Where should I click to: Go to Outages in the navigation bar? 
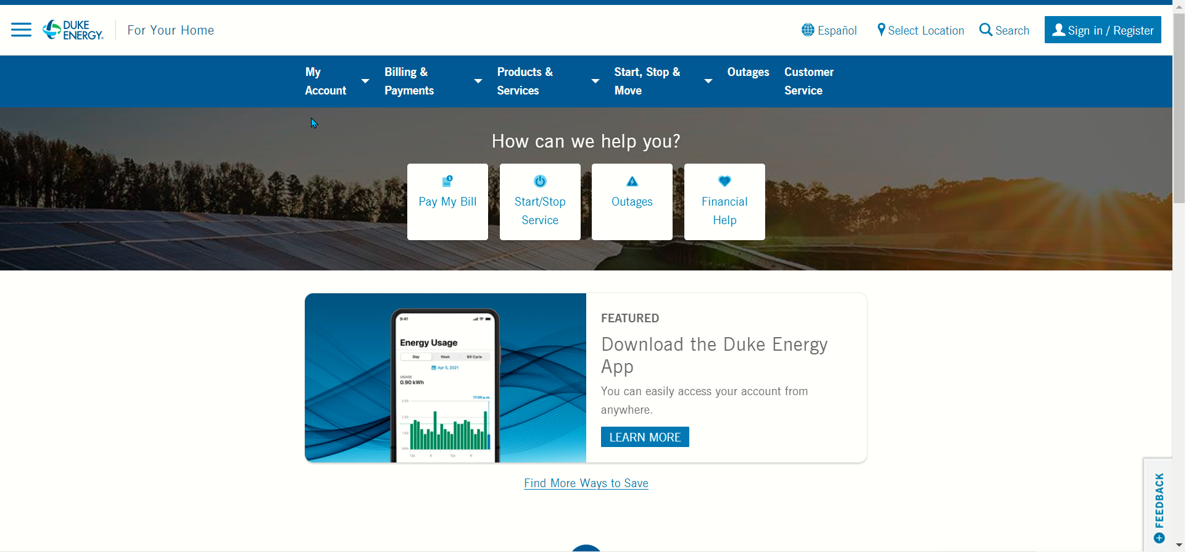[x=748, y=72]
